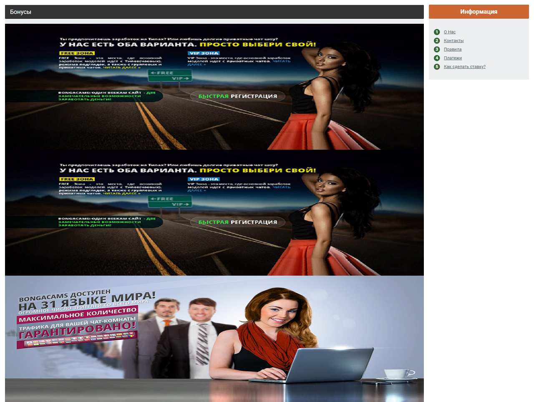Open the Как сделать ставку? link
534x402 pixels.
point(465,67)
